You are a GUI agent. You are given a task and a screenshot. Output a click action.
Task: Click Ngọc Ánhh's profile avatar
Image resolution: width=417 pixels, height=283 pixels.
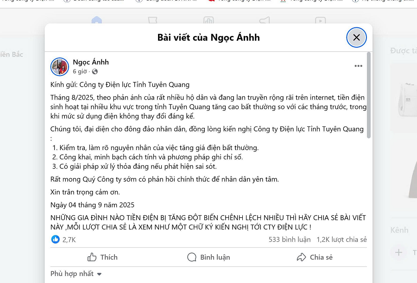coord(60,67)
